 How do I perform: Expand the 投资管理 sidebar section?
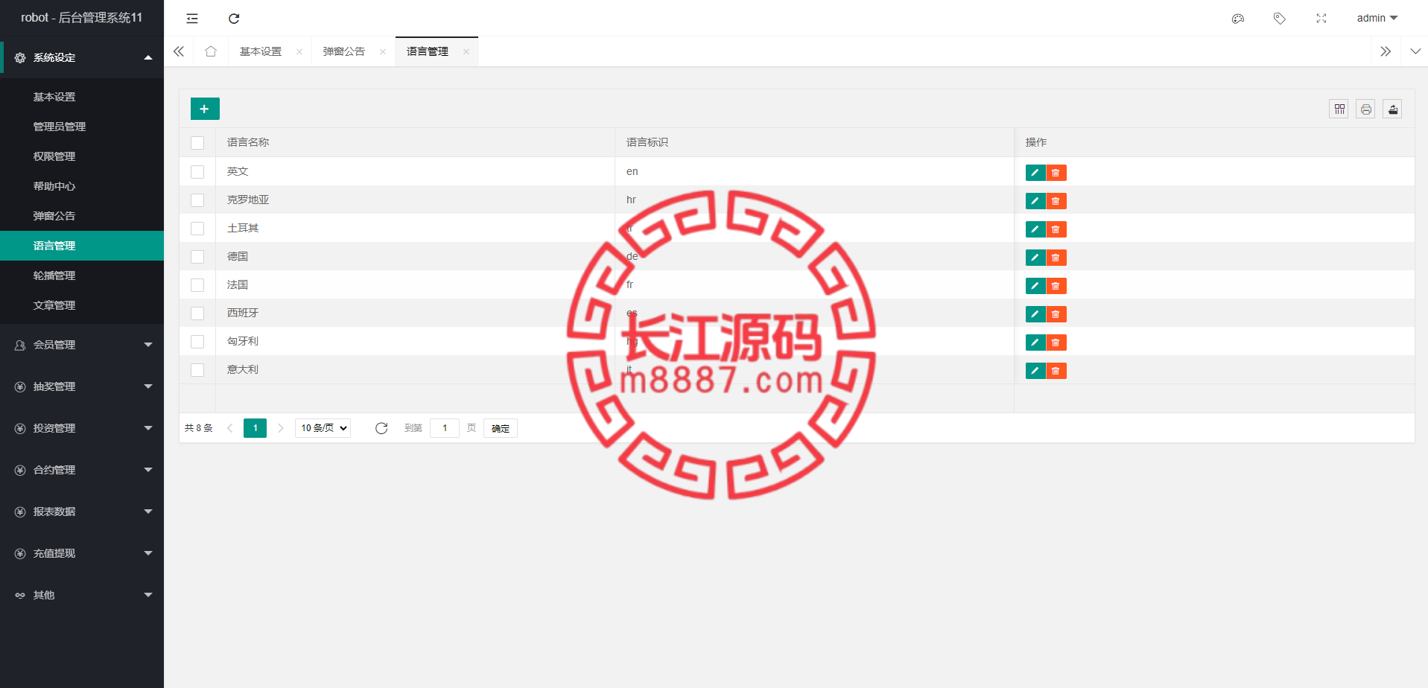pos(82,428)
